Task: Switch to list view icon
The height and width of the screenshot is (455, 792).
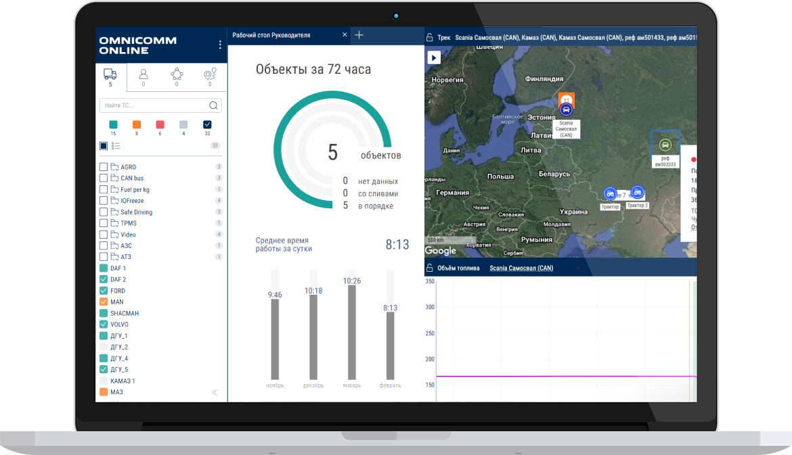Action: click(116, 146)
